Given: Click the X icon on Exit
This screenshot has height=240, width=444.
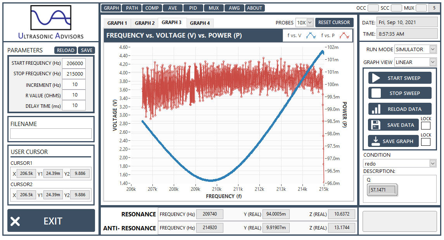Looking at the screenshot, I should click(x=15, y=221).
